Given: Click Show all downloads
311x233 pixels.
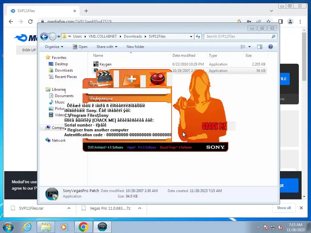Looking at the screenshot, I should click(x=284, y=208).
